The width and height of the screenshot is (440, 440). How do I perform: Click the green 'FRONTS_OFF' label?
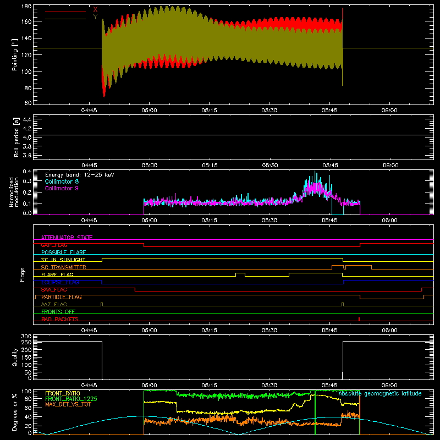click(x=58, y=312)
